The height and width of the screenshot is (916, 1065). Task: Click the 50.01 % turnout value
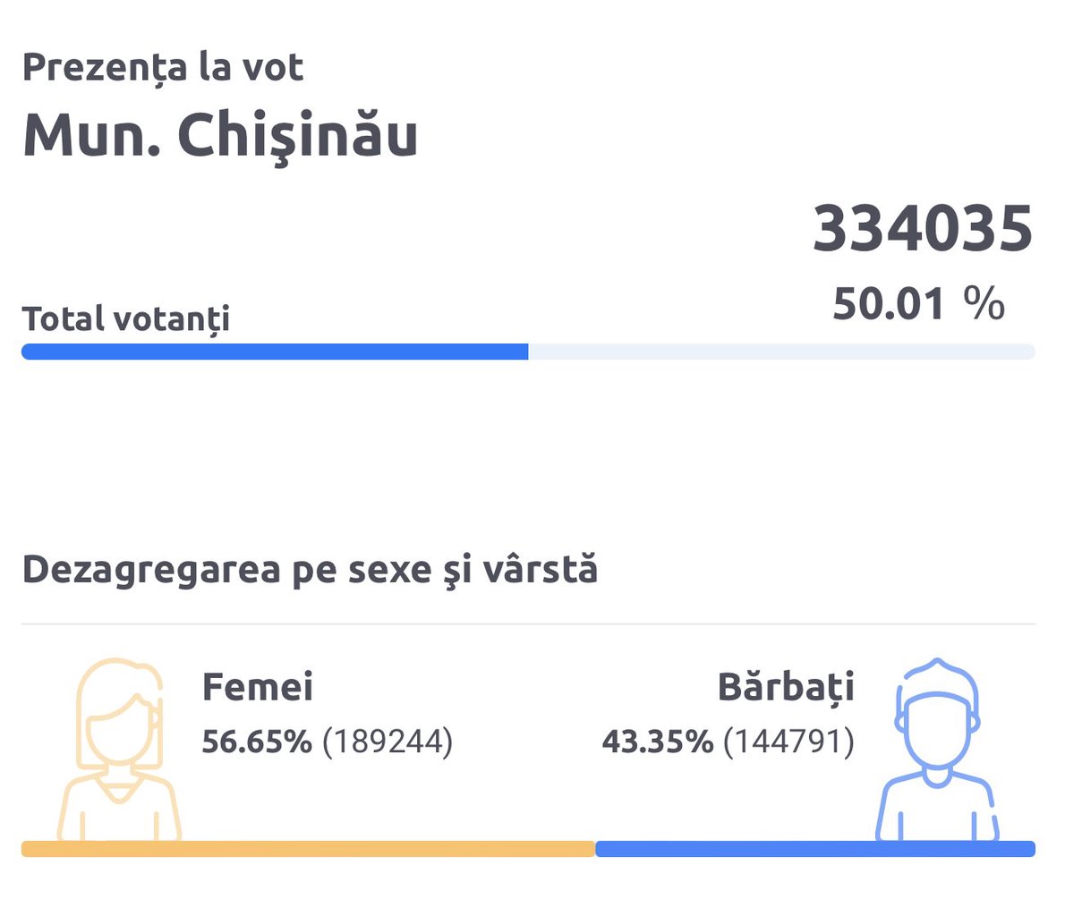click(x=918, y=303)
